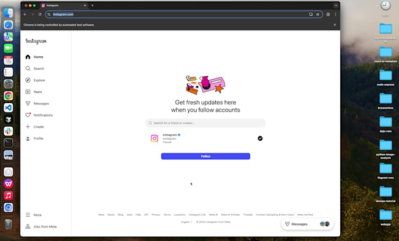
Task: Open the Meta footer link
Action: (x=102, y=215)
